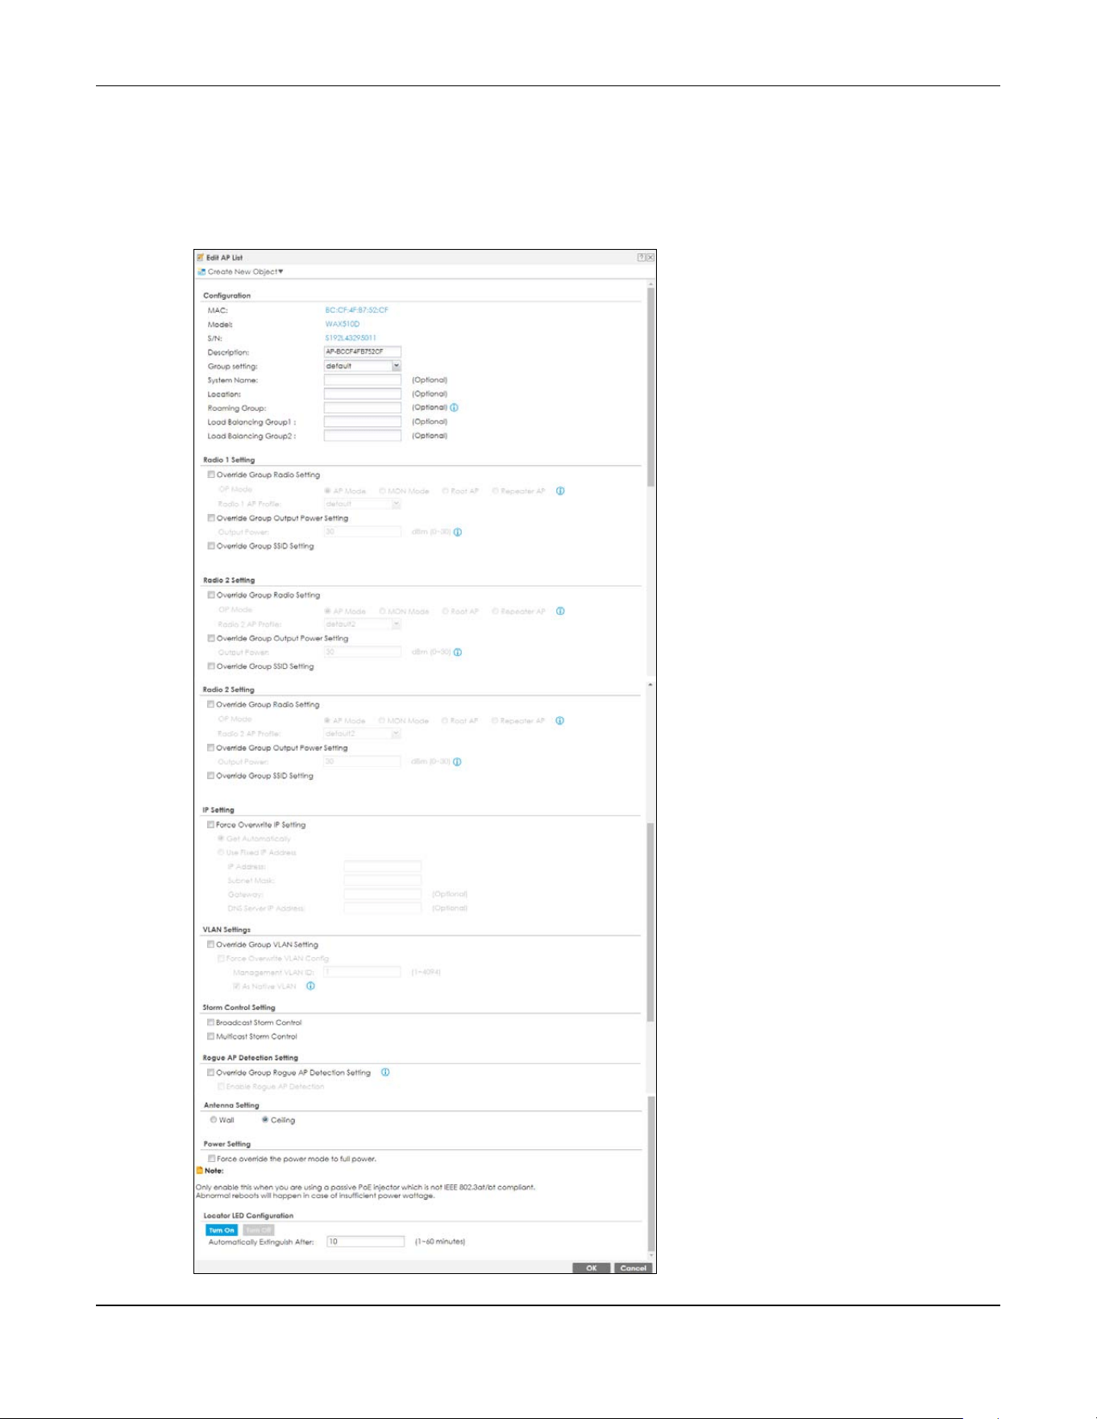Click the Create New Object icon
The width and height of the screenshot is (1097, 1419).
(x=202, y=272)
